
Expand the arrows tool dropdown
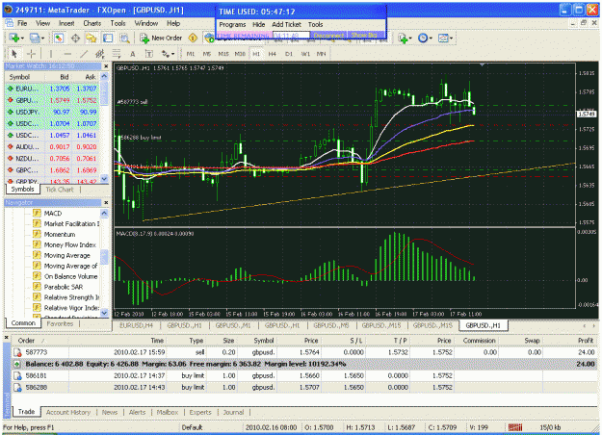click(172, 54)
